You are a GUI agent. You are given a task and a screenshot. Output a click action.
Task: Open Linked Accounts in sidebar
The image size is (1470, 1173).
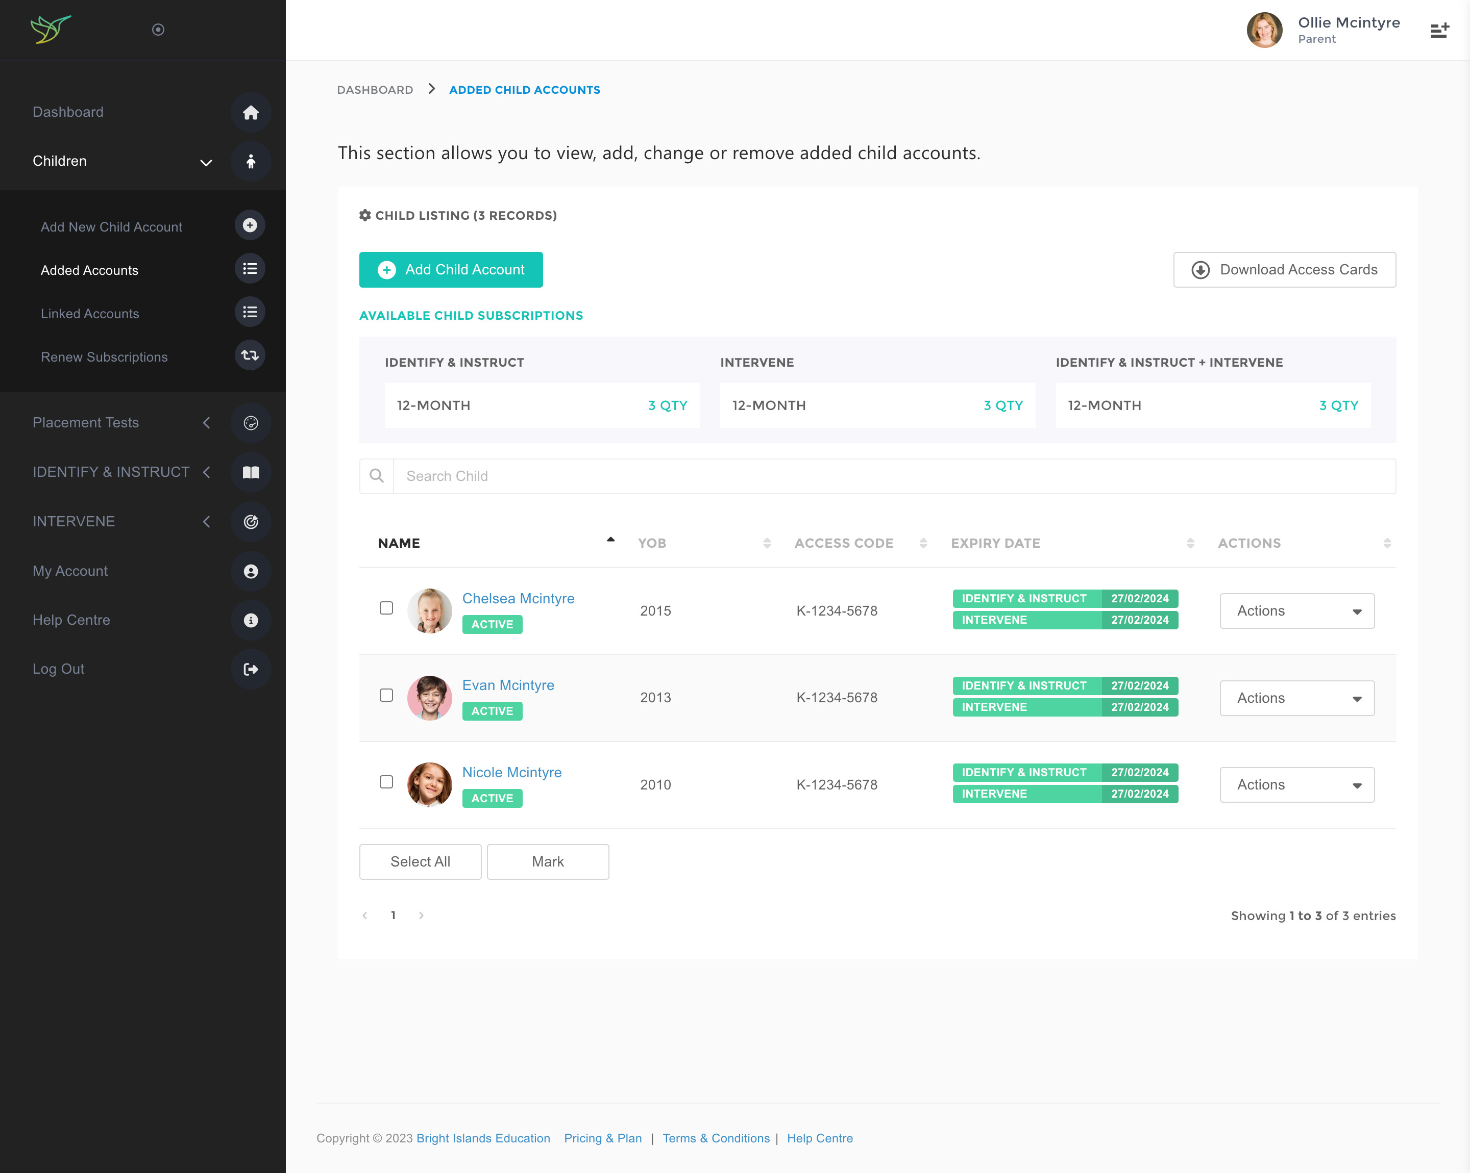(x=89, y=313)
